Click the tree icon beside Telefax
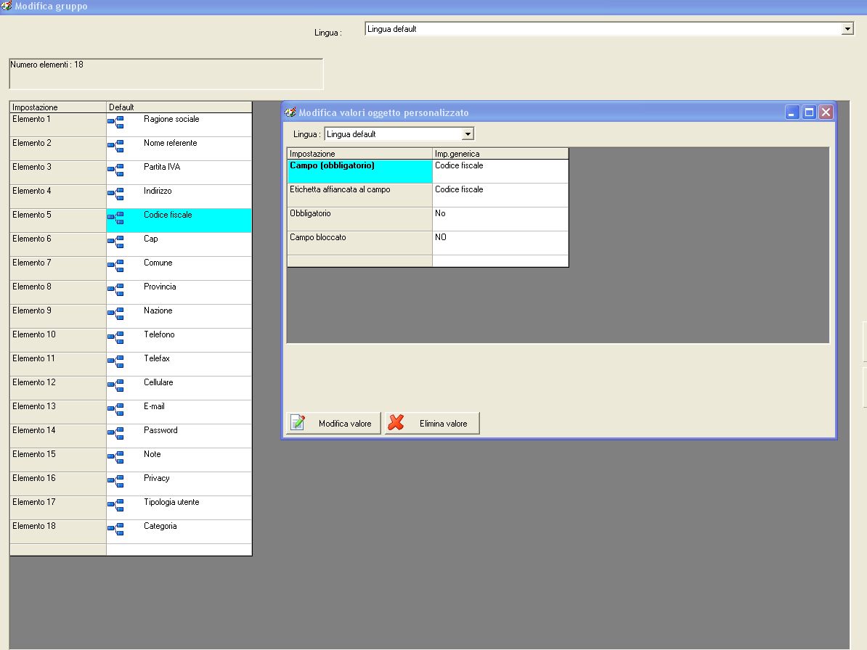867x650 pixels. pyautogui.click(x=115, y=362)
